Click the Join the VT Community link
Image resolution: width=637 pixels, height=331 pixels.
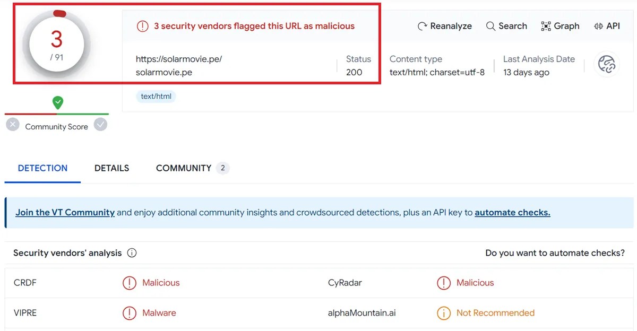pyautogui.click(x=65, y=213)
